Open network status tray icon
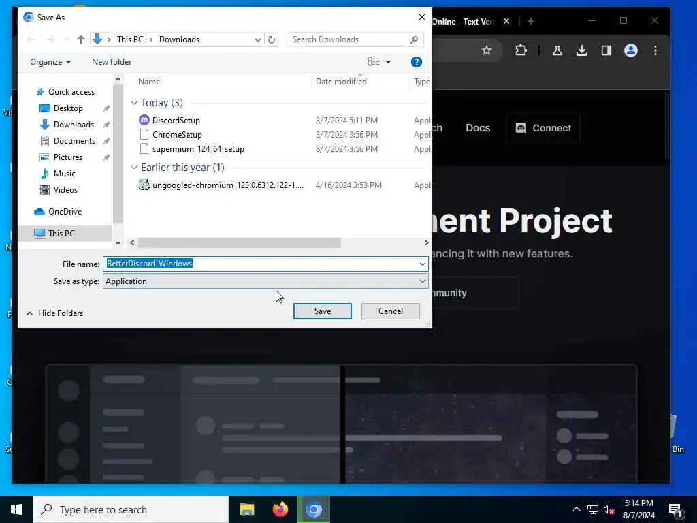Viewport: 697px width, 523px height. point(593,509)
